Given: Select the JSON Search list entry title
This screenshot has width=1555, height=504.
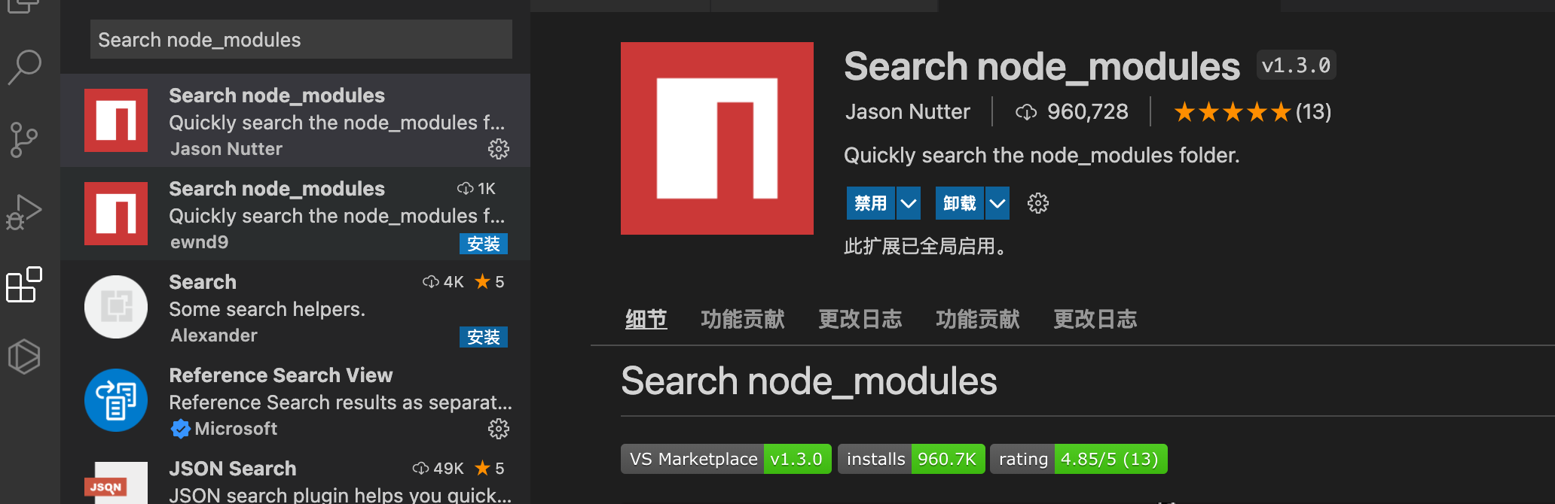Looking at the screenshot, I should (233, 468).
